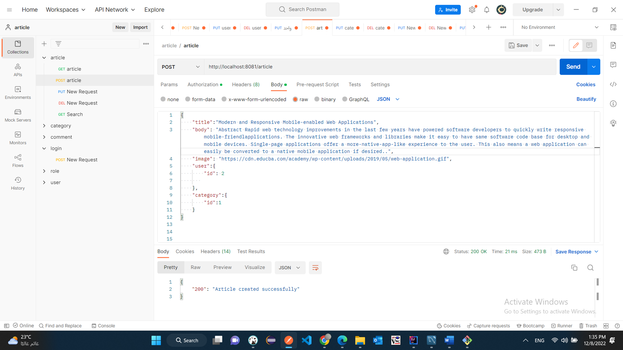Image resolution: width=623 pixels, height=350 pixels.
Task: Click the Send button
Action: (573, 67)
